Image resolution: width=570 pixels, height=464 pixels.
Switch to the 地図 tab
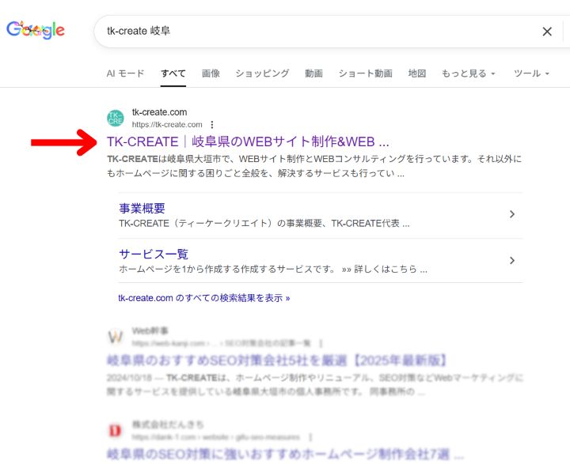pyautogui.click(x=417, y=74)
